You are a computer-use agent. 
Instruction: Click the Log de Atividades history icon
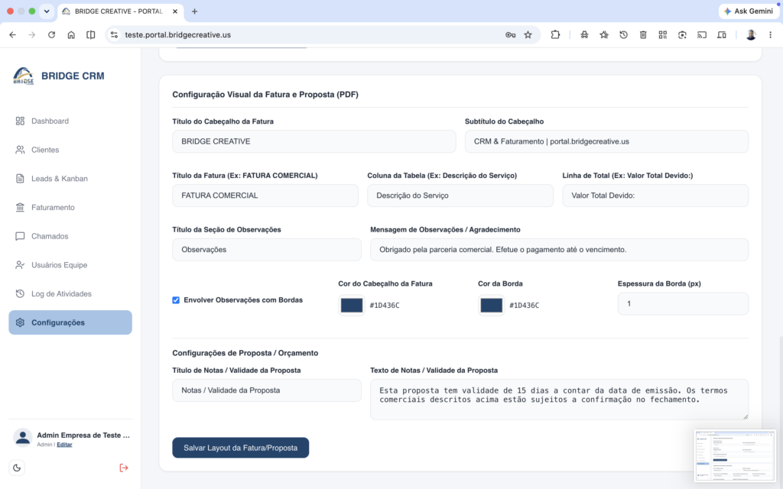tap(20, 293)
